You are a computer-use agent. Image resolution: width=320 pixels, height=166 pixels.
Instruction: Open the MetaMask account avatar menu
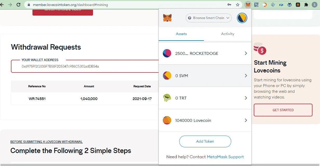point(242,18)
